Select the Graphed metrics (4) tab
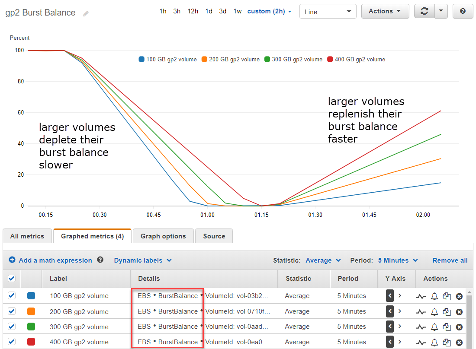Image resolution: width=476 pixels, height=349 pixels. point(92,236)
